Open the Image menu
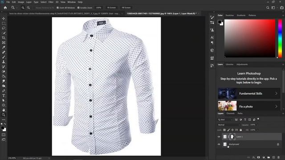 [x=21, y=2]
